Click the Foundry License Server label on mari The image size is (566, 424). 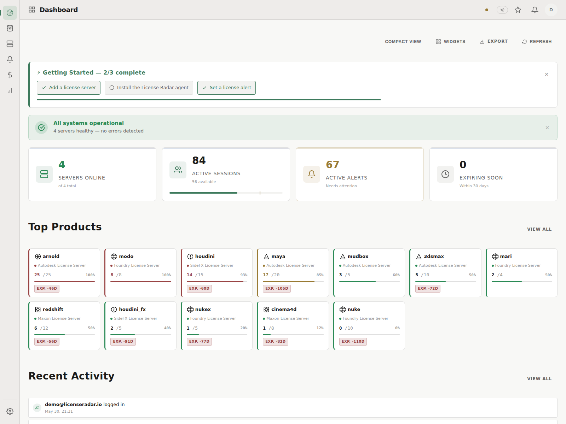click(x=518, y=265)
